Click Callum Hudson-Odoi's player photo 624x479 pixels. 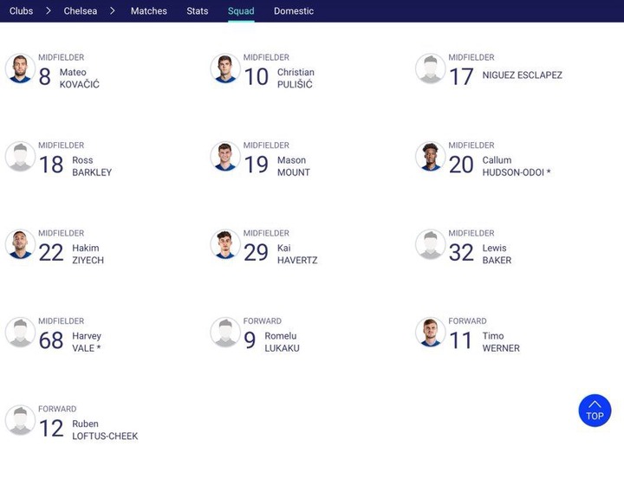point(430,157)
